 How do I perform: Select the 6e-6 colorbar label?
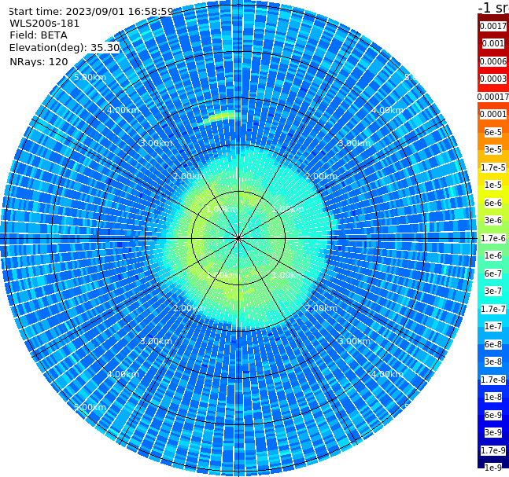(493, 203)
